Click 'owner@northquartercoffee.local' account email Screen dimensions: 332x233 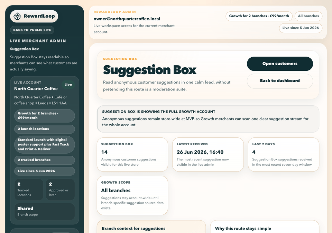click(x=127, y=19)
